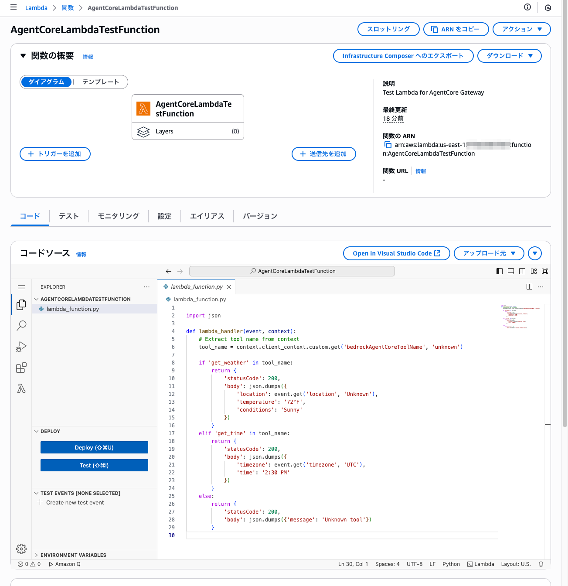Viewport: 568px width, 586px height.
Task: Customize layout icon in editor toolbar
Action: pyautogui.click(x=534, y=271)
